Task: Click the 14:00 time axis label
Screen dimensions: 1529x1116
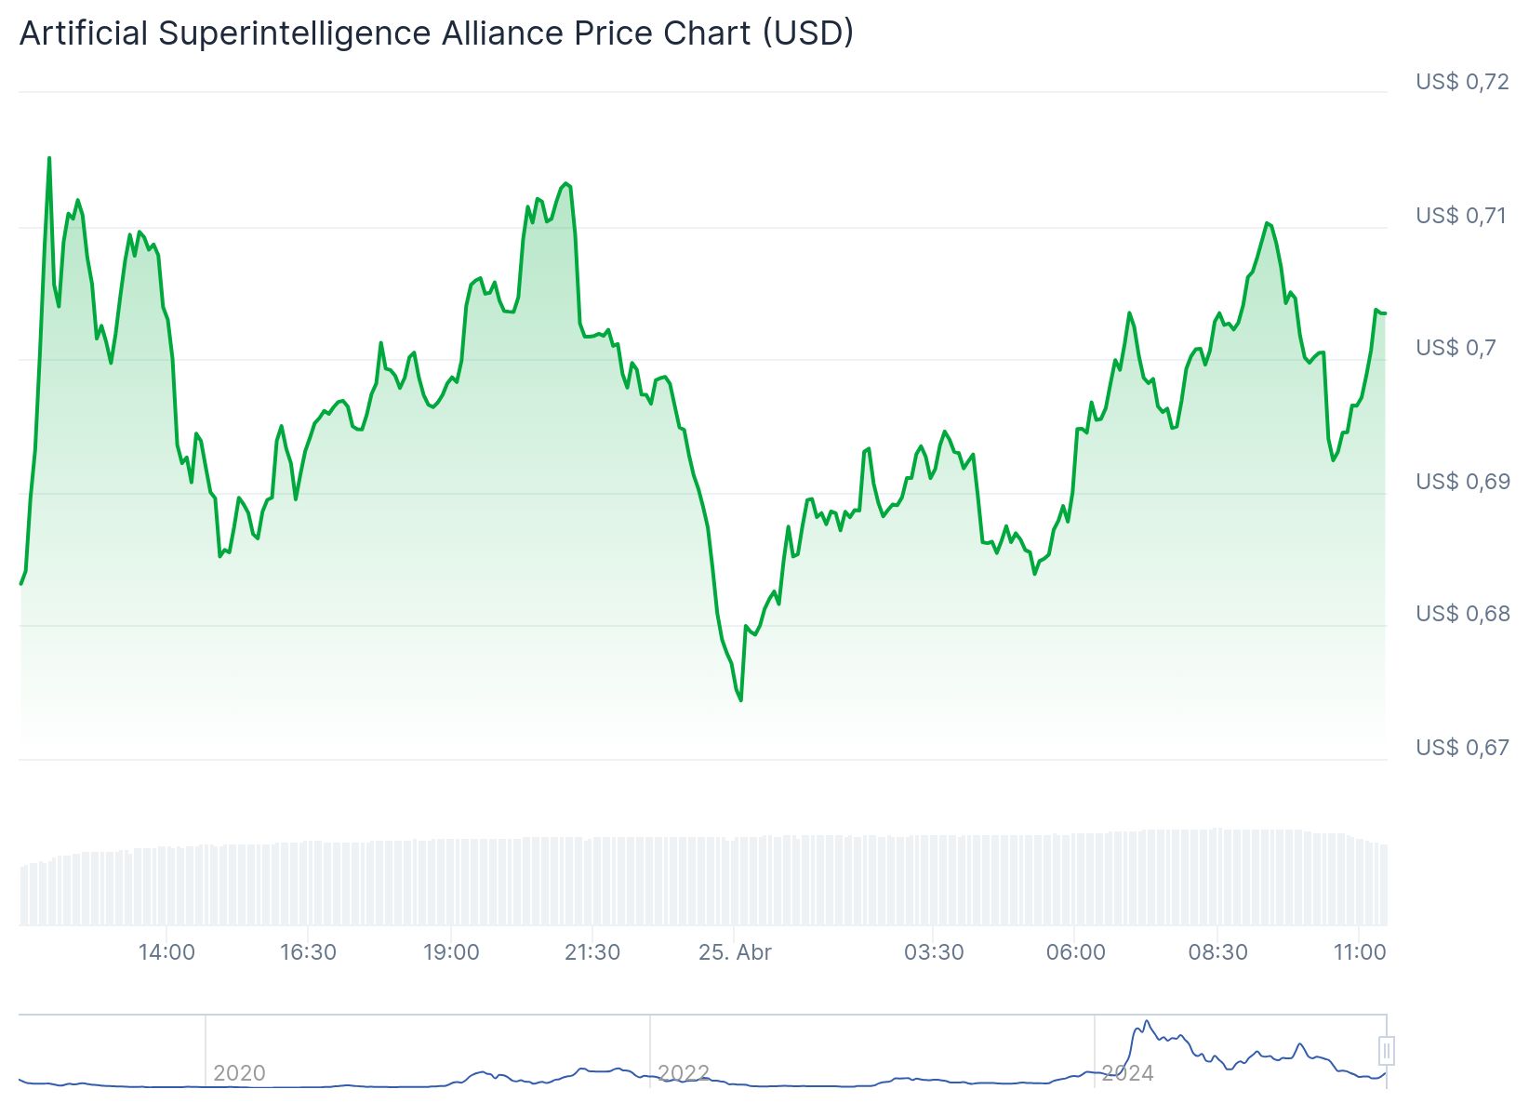Action: pyautogui.click(x=166, y=952)
